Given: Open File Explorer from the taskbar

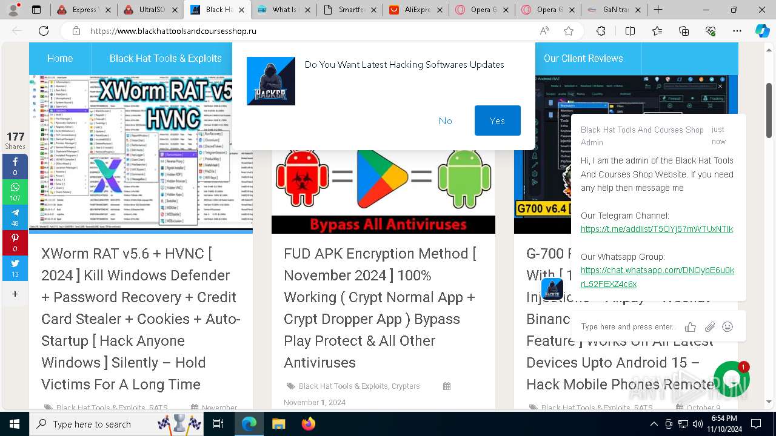Looking at the screenshot, I should (x=278, y=424).
